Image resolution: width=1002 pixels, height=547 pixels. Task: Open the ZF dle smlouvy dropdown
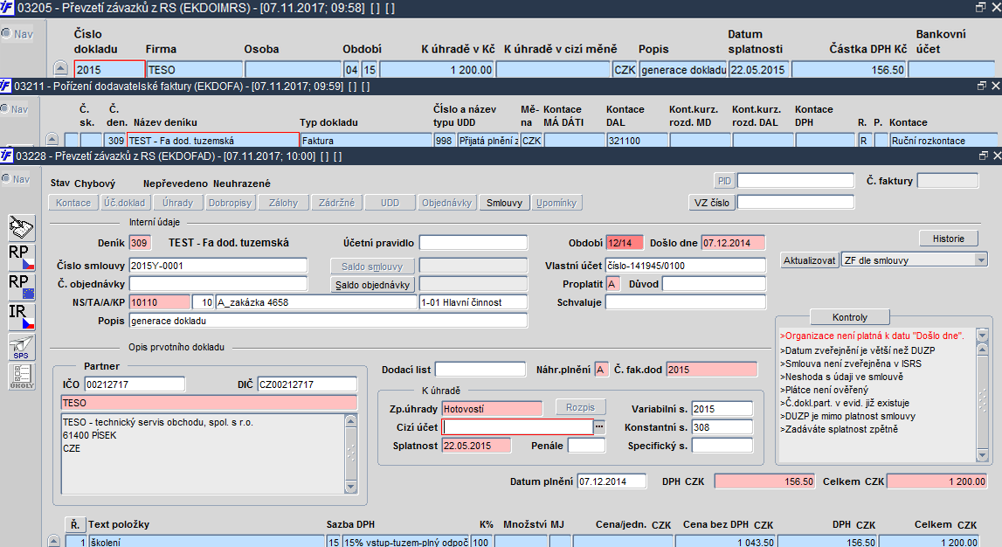pos(981,260)
